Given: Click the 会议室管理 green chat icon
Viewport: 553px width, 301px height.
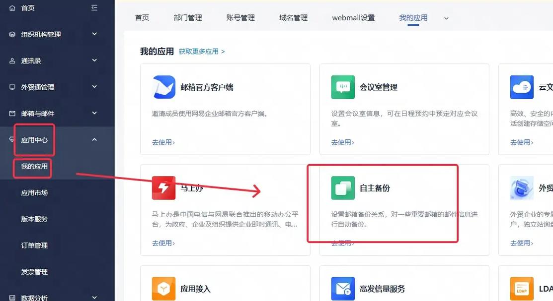Looking at the screenshot, I should pyautogui.click(x=342, y=87).
